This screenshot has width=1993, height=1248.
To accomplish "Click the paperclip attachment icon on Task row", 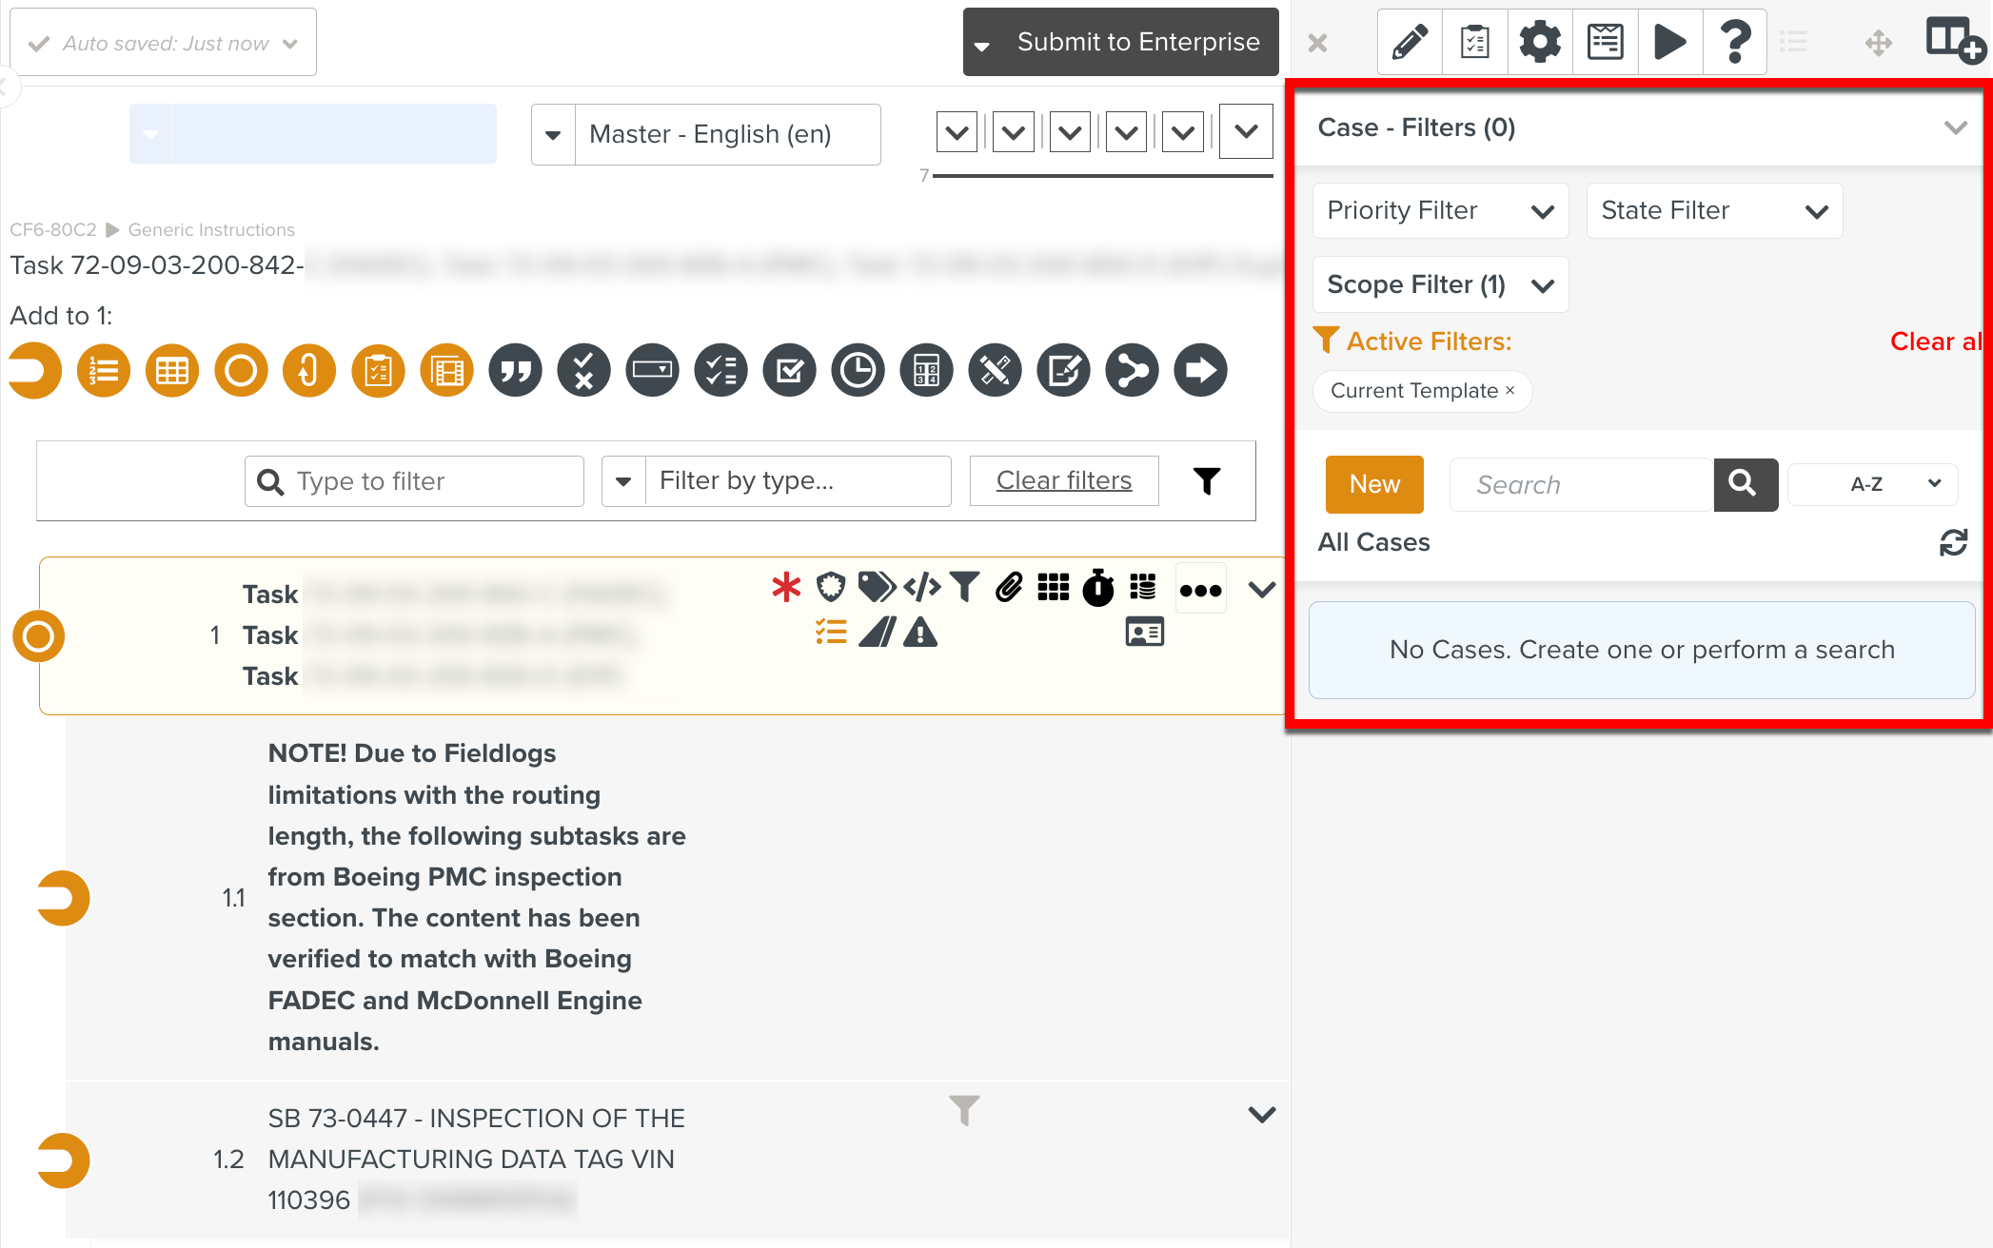I will pos(1009,588).
